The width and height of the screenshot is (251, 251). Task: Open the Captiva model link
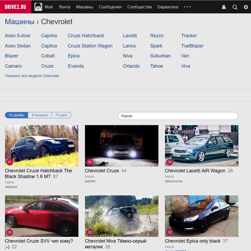[x=49, y=46]
